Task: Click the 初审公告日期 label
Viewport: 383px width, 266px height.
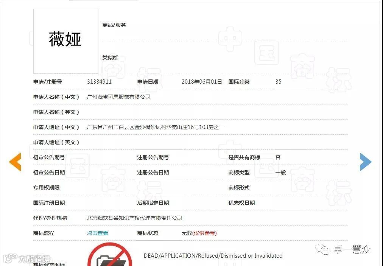Action: [49, 173]
